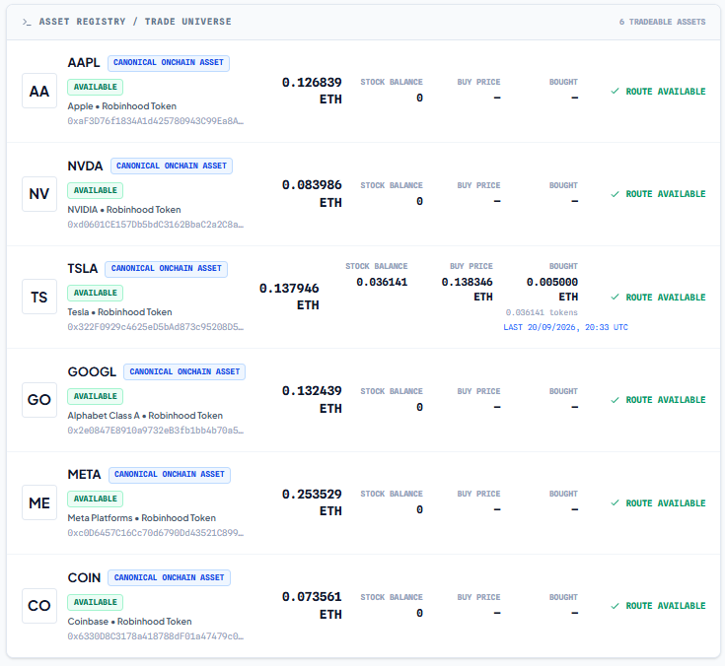
Task: Click the 'Alphabet Class A • Robinhood Token' description
Action: [145, 416]
